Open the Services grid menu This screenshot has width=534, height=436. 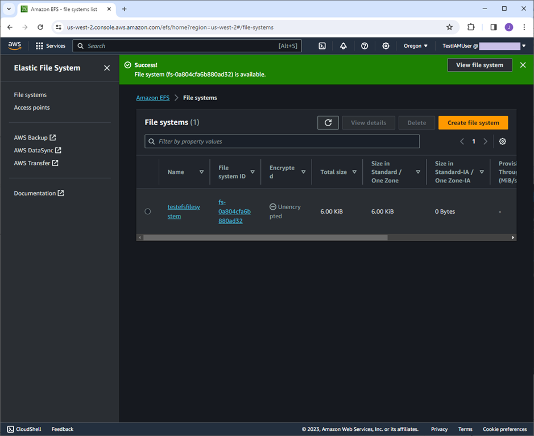pyautogui.click(x=51, y=45)
